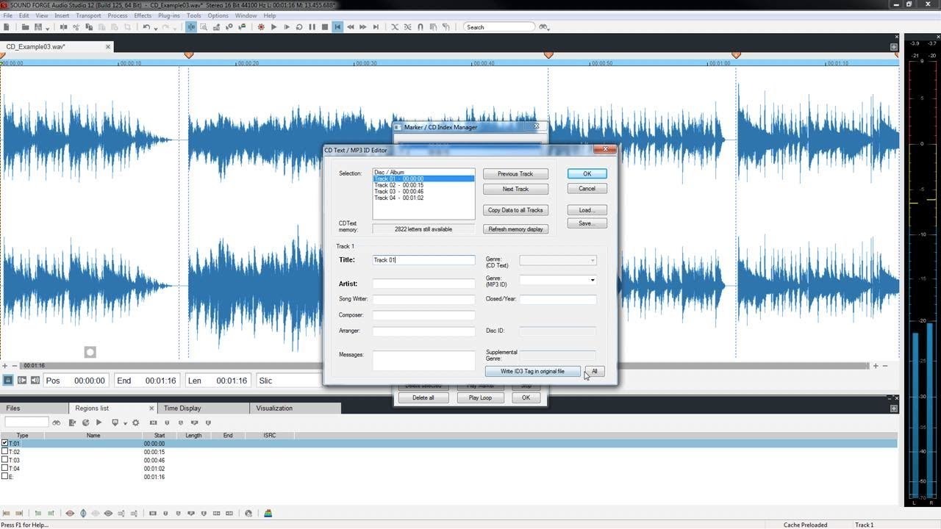Click the Open file folder icon

pyautogui.click(x=25, y=27)
